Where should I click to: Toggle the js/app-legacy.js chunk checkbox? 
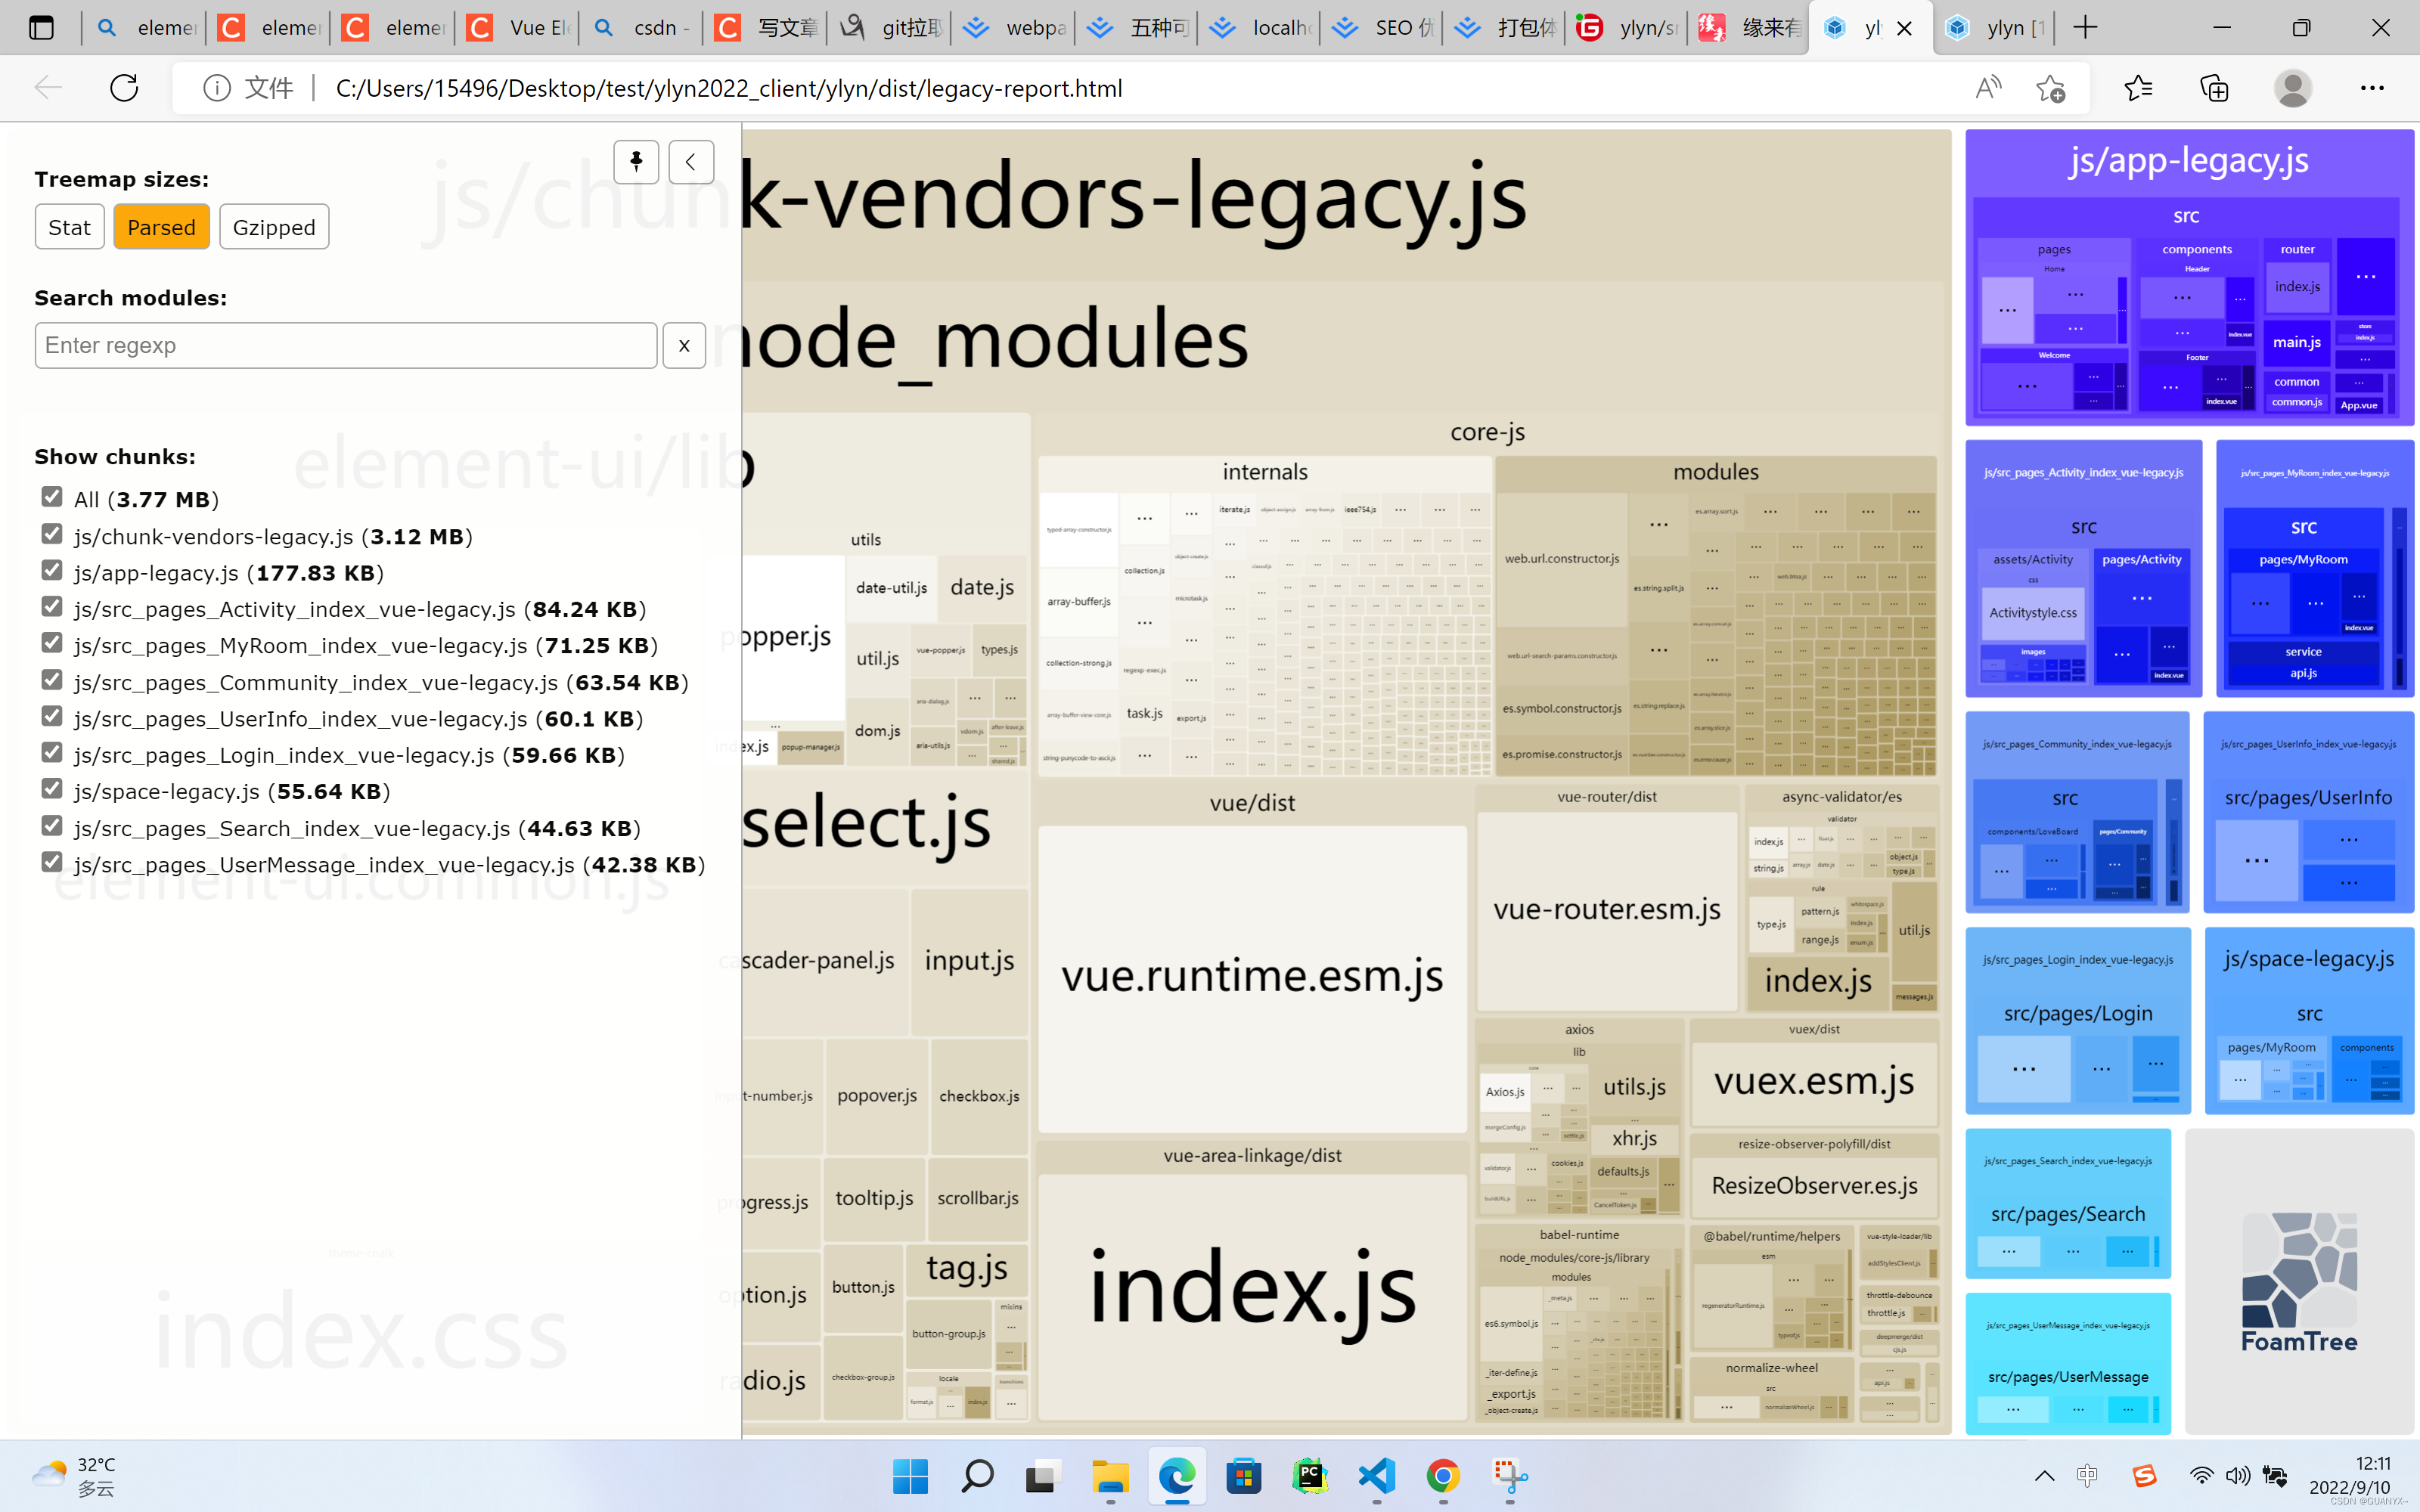point(52,570)
